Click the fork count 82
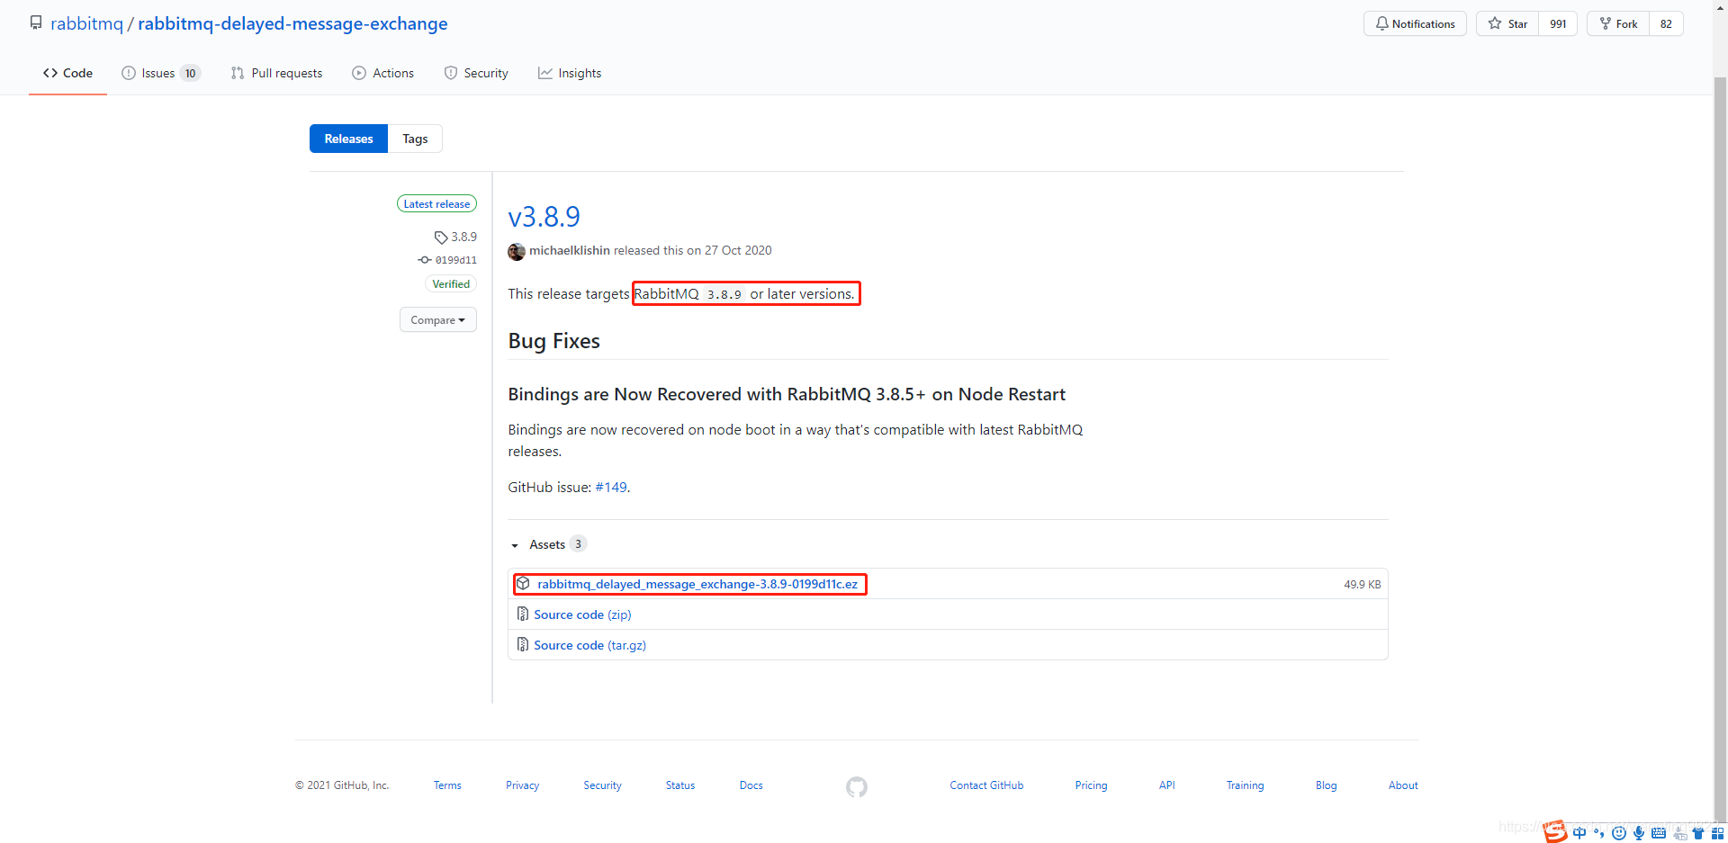 click(1666, 23)
